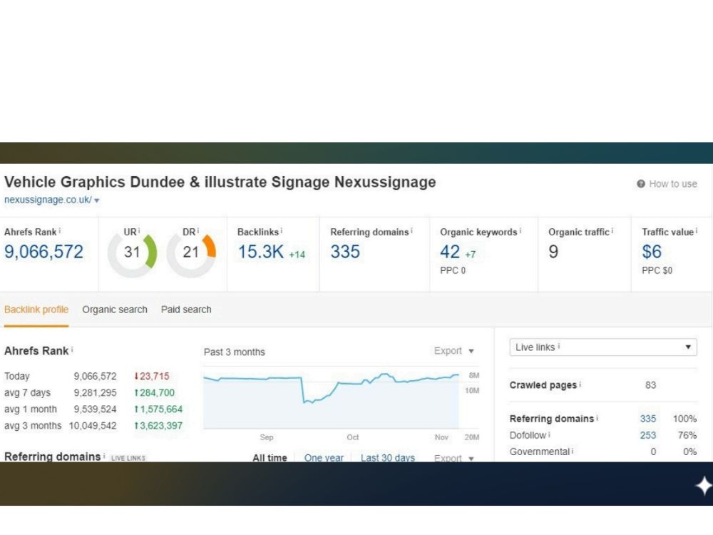The height and width of the screenshot is (535, 713).
Task: Click the UR info icon
Action: [x=139, y=231]
